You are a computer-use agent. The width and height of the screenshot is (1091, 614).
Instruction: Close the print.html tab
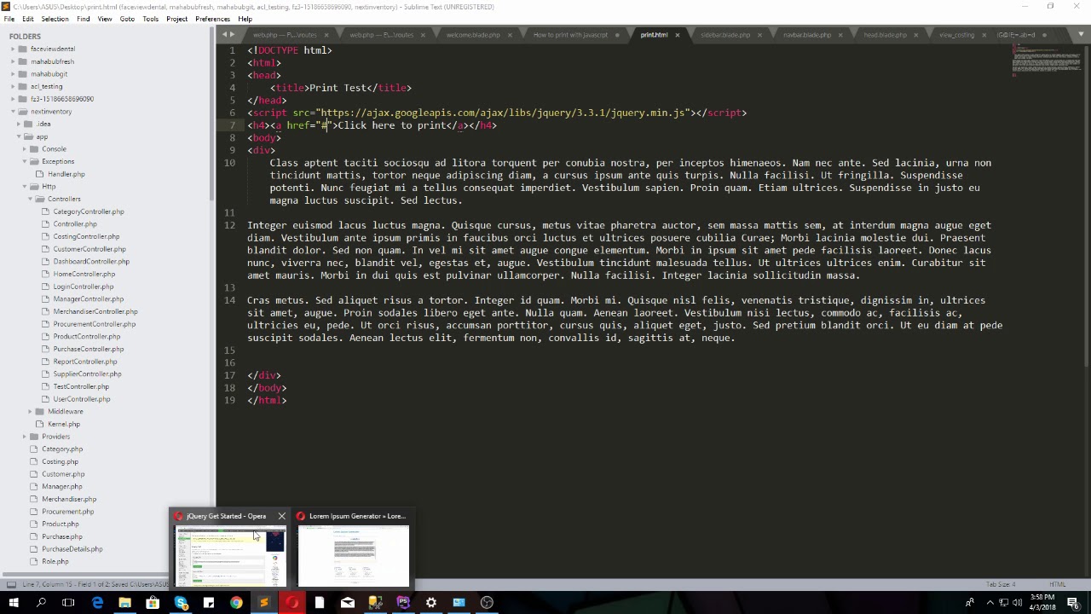click(678, 35)
